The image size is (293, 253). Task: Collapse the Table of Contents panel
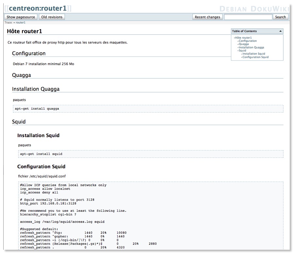tap(280, 30)
